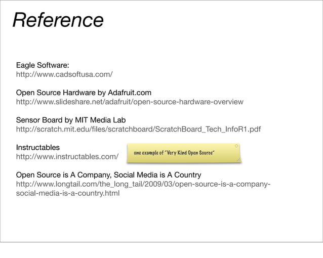Select 'Open Source Hardware by Adafruit.com' heading

point(84,93)
